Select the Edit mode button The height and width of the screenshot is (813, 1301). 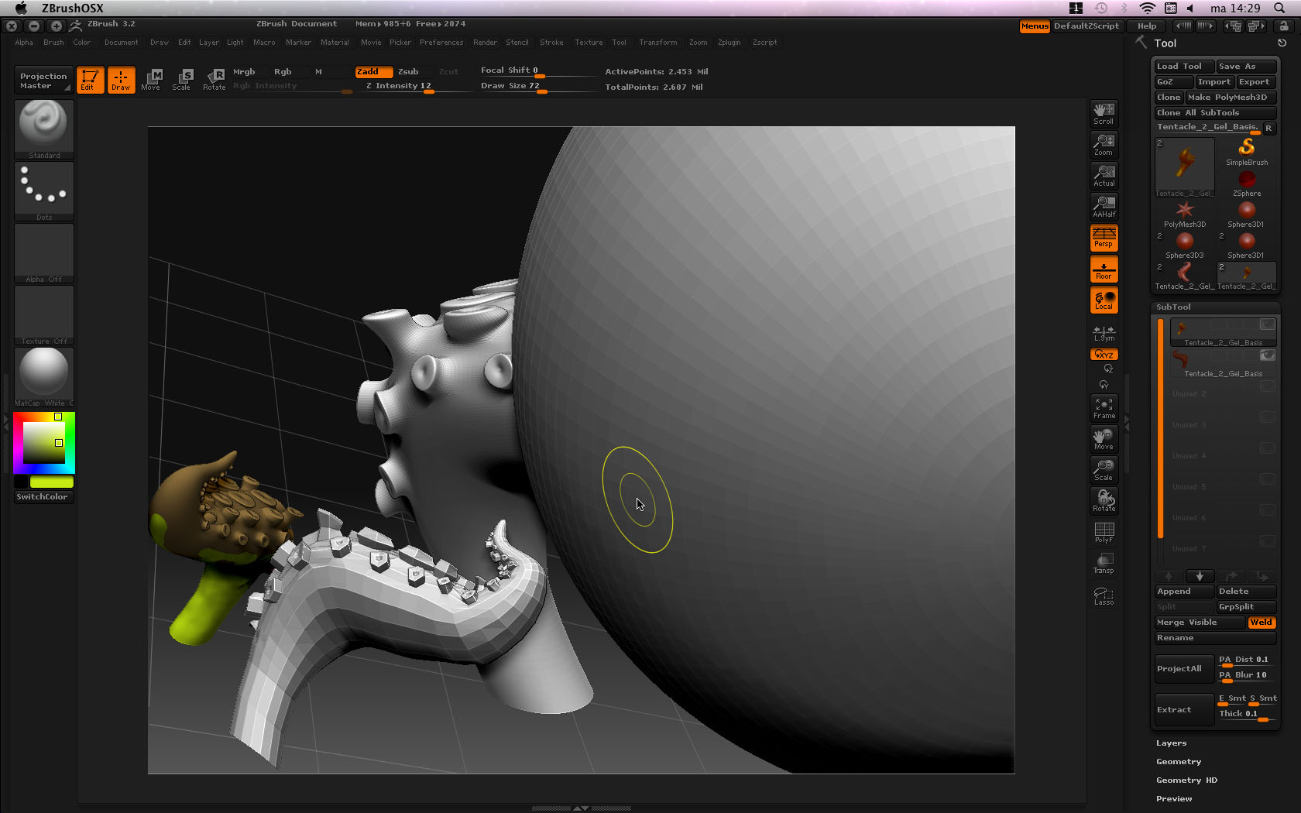pyautogui.click(x=90, y=79)
